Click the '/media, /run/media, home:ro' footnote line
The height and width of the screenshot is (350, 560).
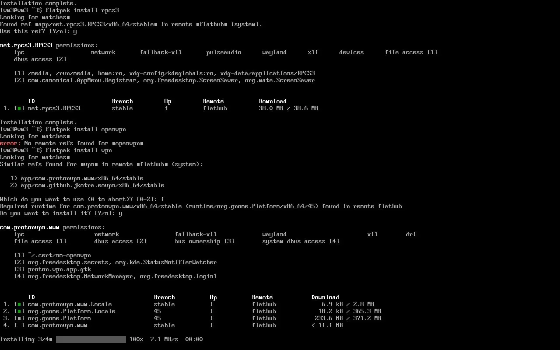pyautogui.click(x=164, y=73)
